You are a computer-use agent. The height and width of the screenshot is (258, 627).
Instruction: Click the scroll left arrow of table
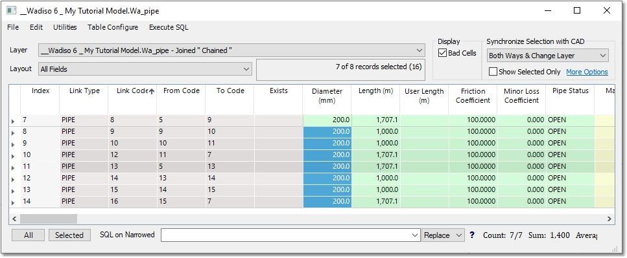tap(14, 219)
